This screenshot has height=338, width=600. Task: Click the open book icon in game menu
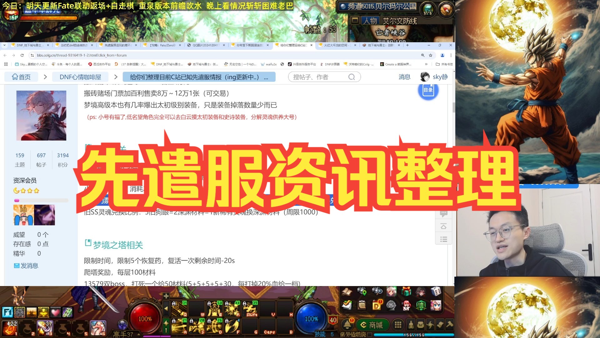(x=347, y=292)
